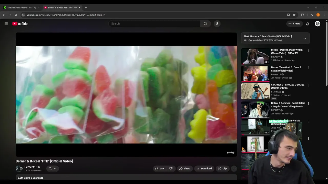
Task: Open the side panel search icon in toolbar
Action: pyautogui.click(x=303, y=15)
